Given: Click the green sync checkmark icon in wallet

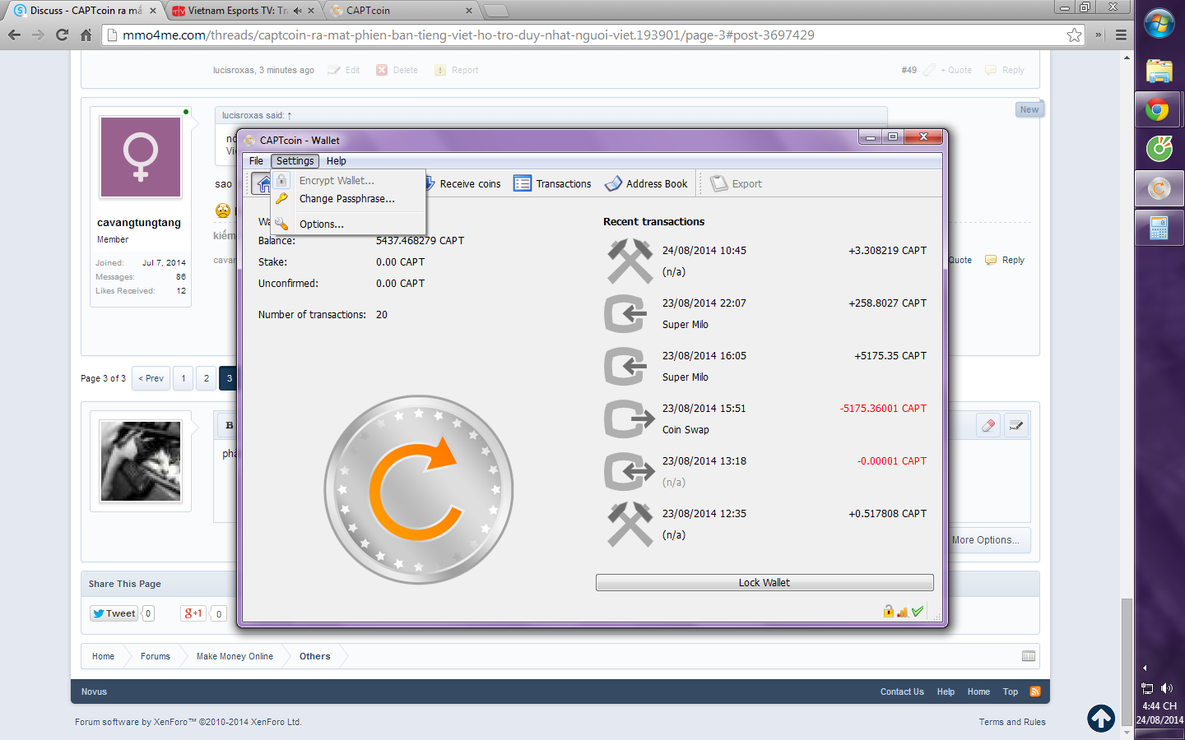Looking at the screenshot, I should (918, 611).
